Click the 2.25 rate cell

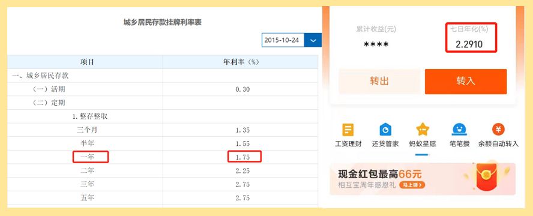[x=242, y=171]
